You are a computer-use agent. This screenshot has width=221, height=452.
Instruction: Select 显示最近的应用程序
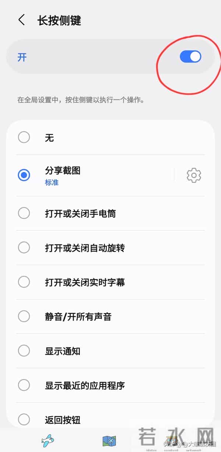point(24,385)
